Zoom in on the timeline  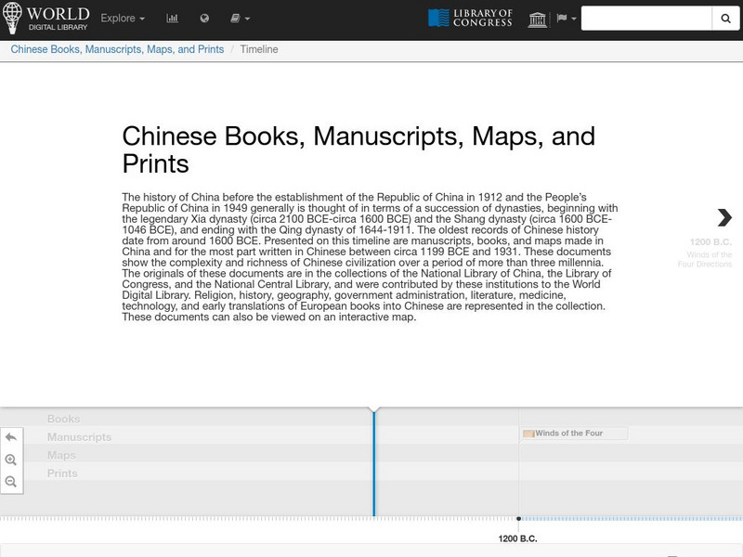(11, 460)
